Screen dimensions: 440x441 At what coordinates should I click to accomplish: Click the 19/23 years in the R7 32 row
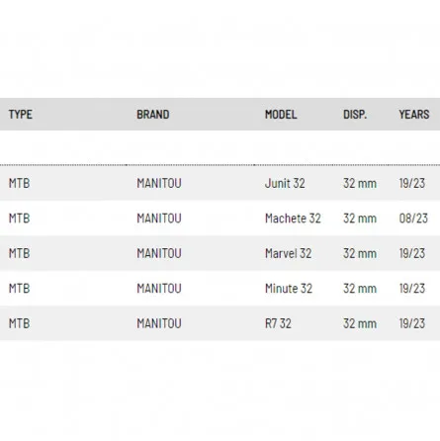pos(412,323)
